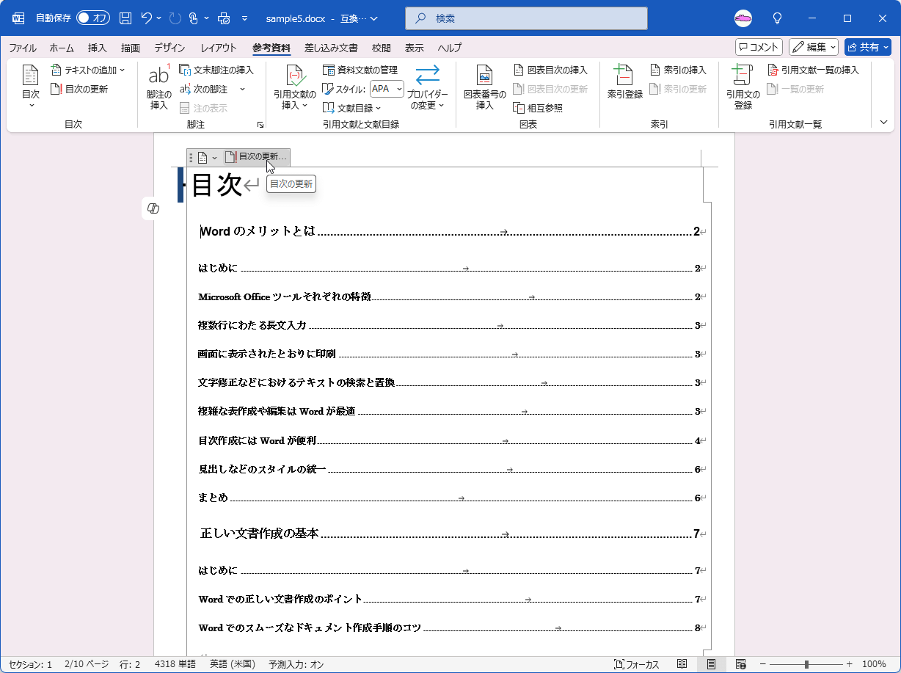Image resolution: width=901 pixels, height=673 pixels.
Task: Click the 検索 search box
Action: point(526,18)
